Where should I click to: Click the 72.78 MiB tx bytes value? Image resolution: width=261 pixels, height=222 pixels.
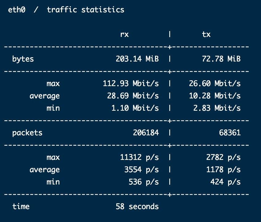pos(221,59)
